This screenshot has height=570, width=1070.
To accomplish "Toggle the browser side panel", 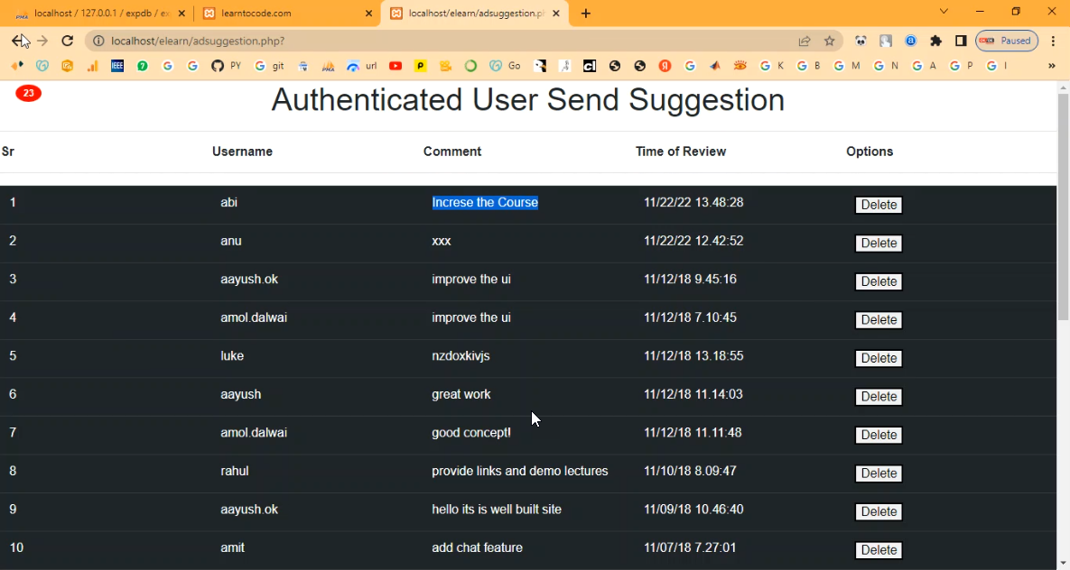I will pyautogui.click(x=961, y=41).
